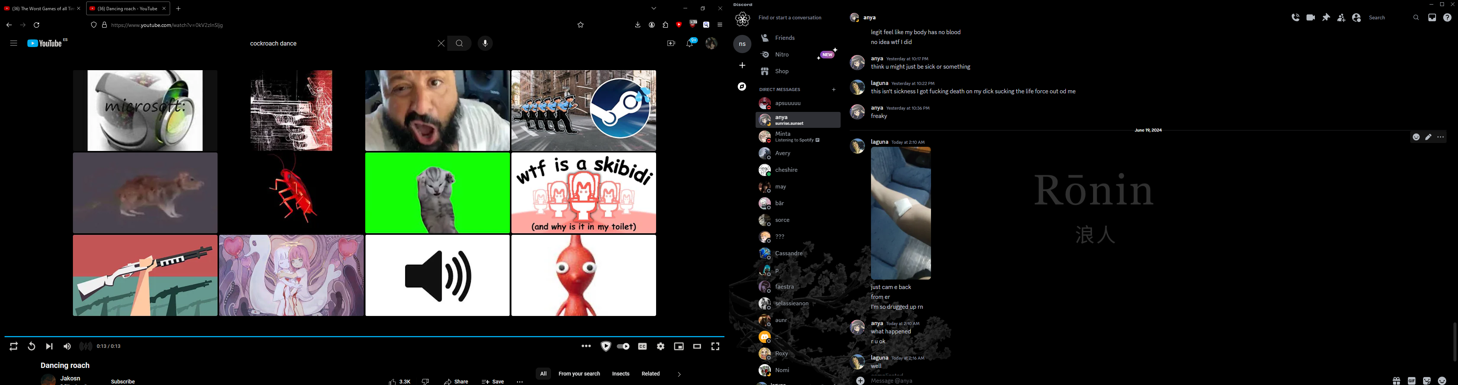The width and height of the screenshot is (1458, 385).
Task: Add a server plus icon
Action: (x=742, y=66)
